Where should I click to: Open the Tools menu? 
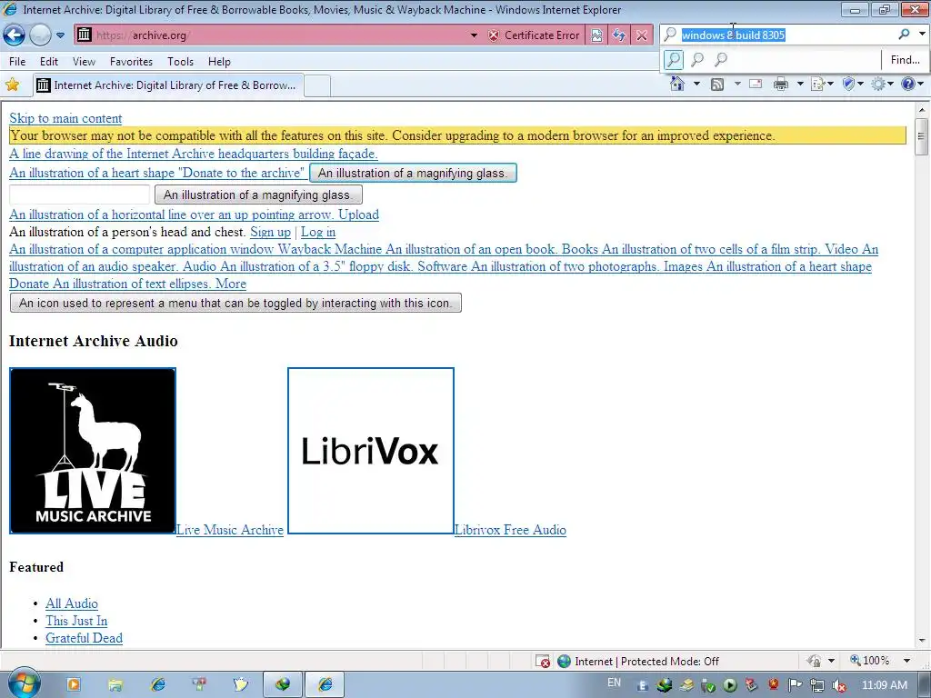181,61
